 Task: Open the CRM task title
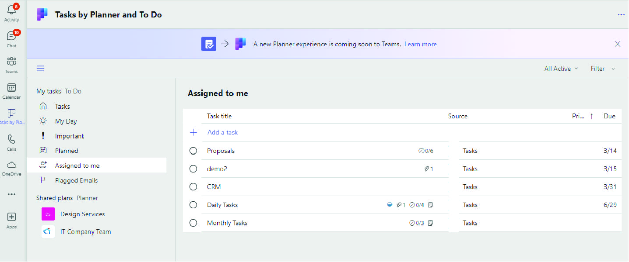[x=214, y=187]
